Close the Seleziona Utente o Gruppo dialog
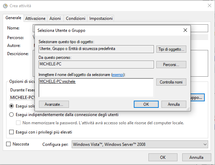 pos(185,30)
